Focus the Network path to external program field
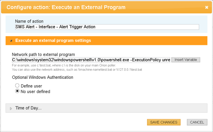This screenshot has height=132, width=213. coord(91,60)
